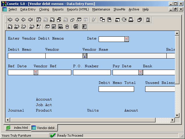This screenshot has height=139, width=185.
Task: Open the Data Entry menu
Action: click(28, 9)
